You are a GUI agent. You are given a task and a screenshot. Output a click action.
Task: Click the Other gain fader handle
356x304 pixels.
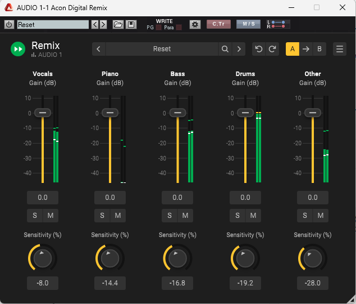click(x=313, y=113)
